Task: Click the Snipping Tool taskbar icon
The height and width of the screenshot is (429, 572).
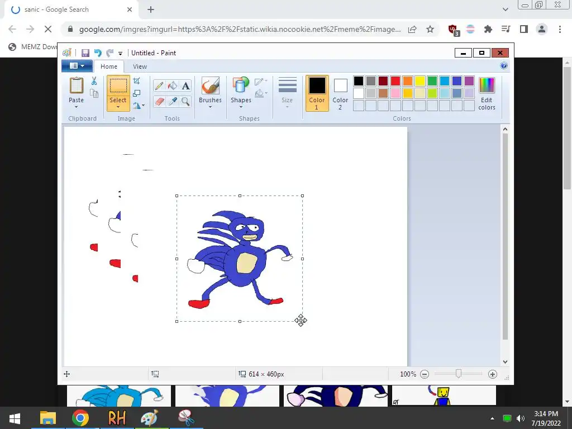Action: pos(186,418)
